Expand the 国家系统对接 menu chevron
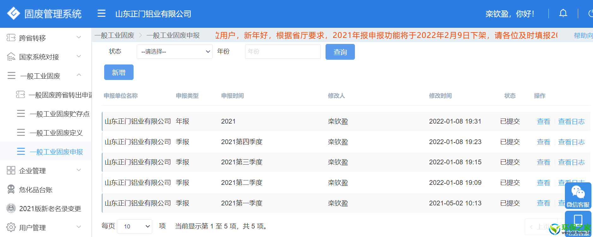The image size is (593, 237). click(79, 56)
